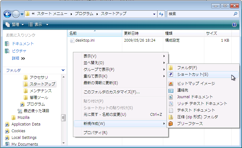Viewport: 242px width, 148px height.
Task: Create new ブリーフケース
Action: pos(203,123)
